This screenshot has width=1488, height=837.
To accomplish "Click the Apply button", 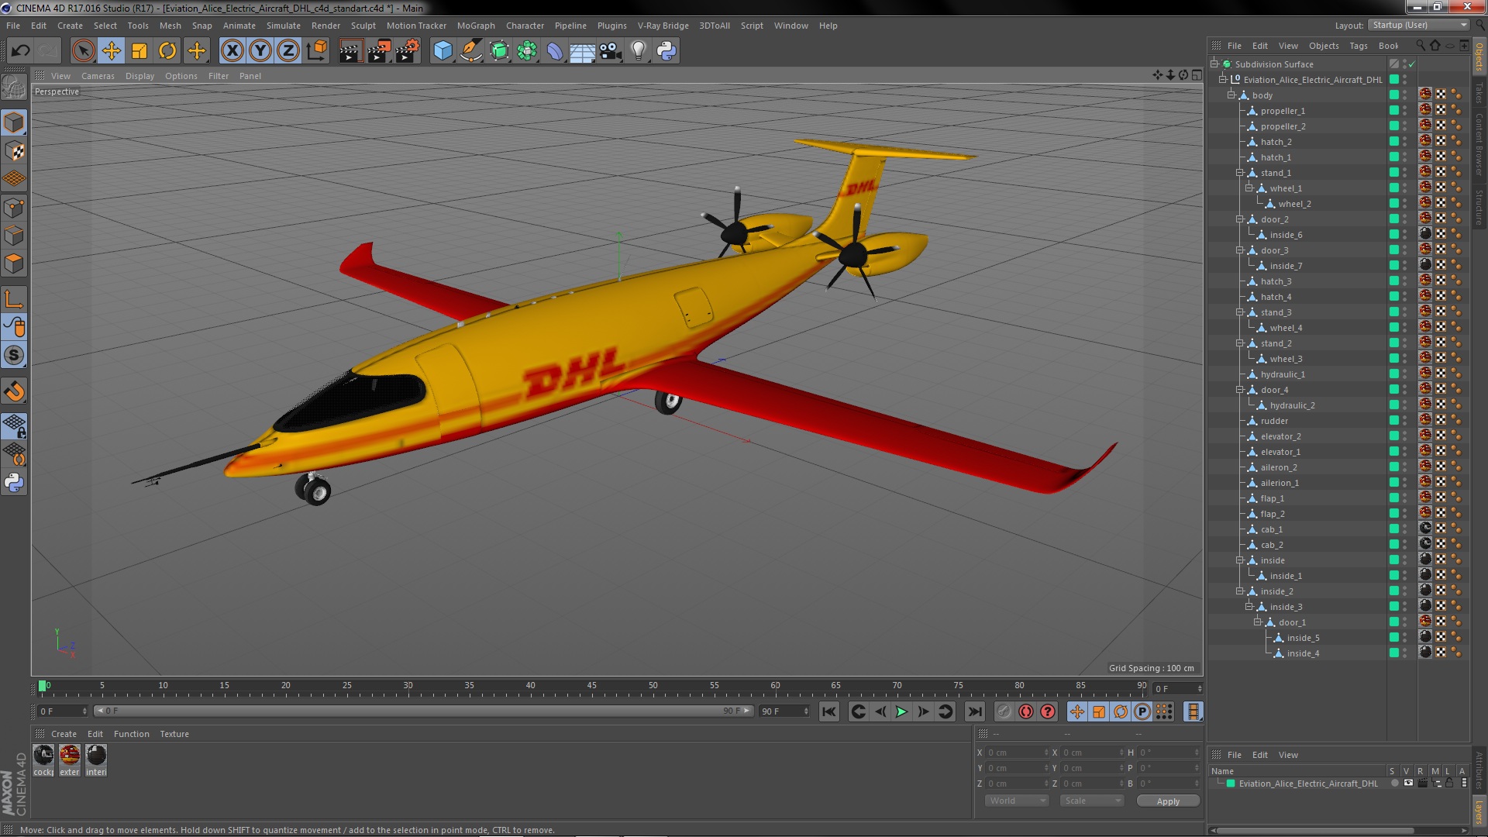I will coord(1168,801).
